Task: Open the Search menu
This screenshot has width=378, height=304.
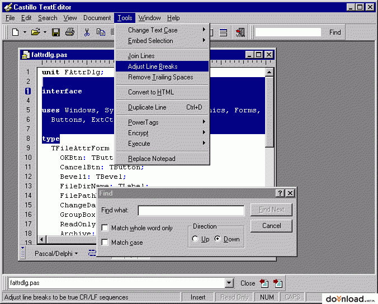Action: (x=48, y=18)
